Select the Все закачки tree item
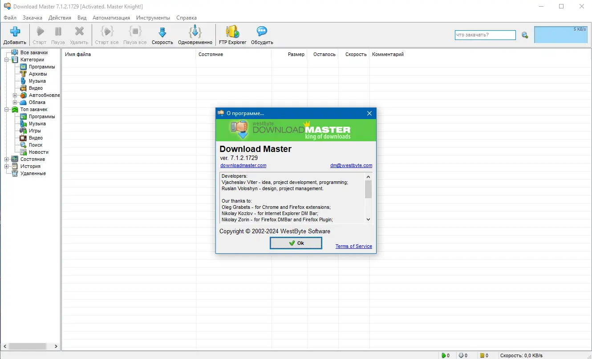This screenshot has height=359, width=592. (34, 52)
